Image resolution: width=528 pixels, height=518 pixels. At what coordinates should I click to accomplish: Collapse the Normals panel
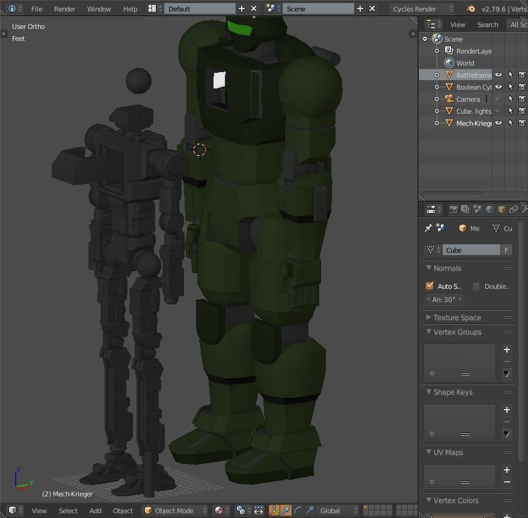click(428, 268)
